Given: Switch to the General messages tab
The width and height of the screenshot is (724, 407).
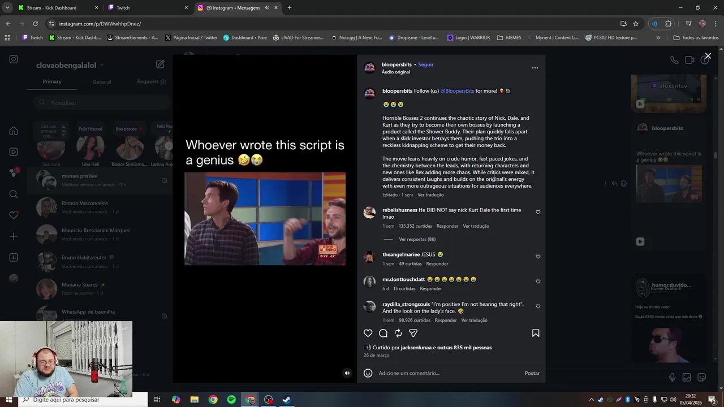Looking at the screenshot, I should 102,82.
